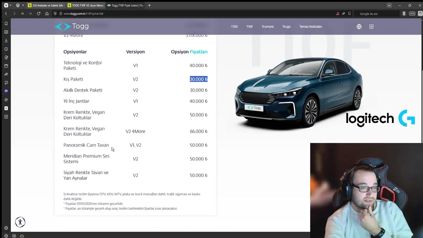The image size is (423, 238).
Task: Open the Trugo menu item
Action: [x=287, y=26]
